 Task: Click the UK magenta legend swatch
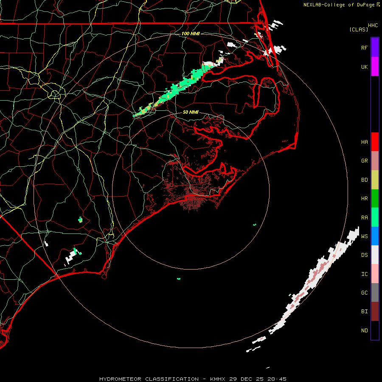pos(375,67)
